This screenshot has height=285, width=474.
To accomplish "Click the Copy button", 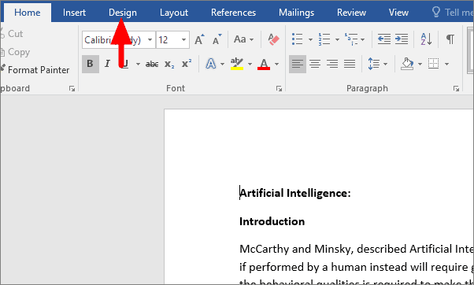I will click(16, 52).
